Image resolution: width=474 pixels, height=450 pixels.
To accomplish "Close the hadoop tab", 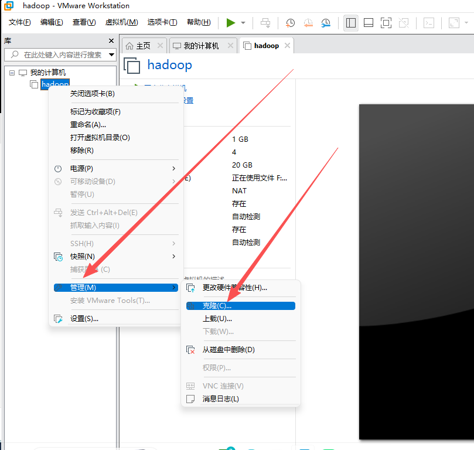I will [288, 46].
